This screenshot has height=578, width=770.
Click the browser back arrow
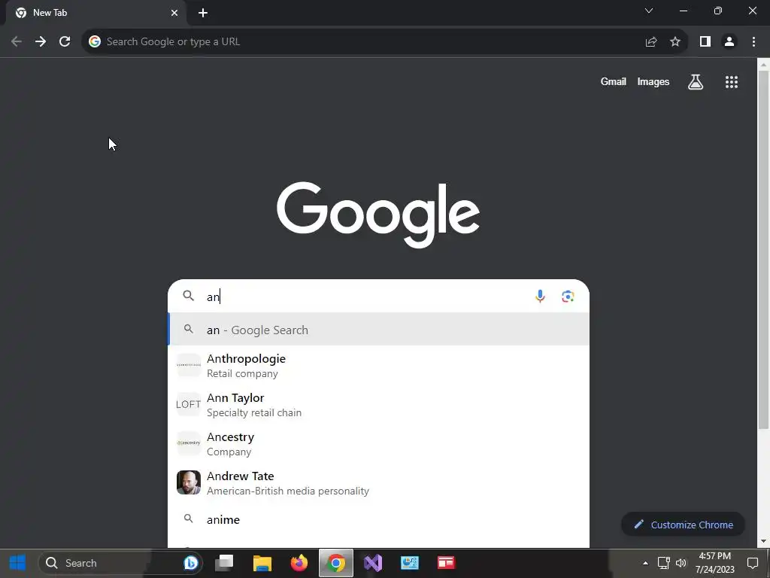(x=17, y=42)
